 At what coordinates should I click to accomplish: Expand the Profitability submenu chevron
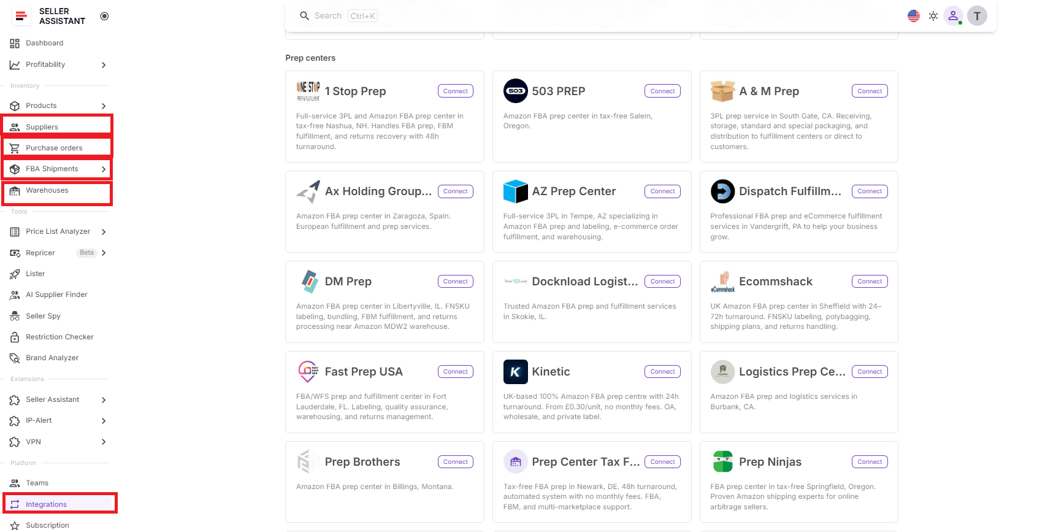[x=104, y=65]
